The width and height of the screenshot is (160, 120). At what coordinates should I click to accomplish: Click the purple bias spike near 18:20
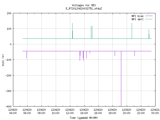point(115,53)
